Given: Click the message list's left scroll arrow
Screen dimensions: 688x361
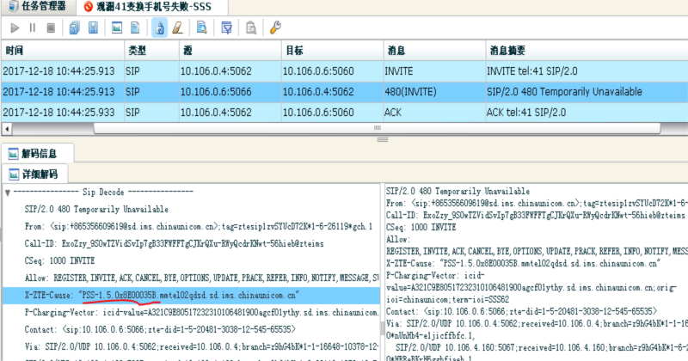Looking at the screenshot, I should pos(6,130).
